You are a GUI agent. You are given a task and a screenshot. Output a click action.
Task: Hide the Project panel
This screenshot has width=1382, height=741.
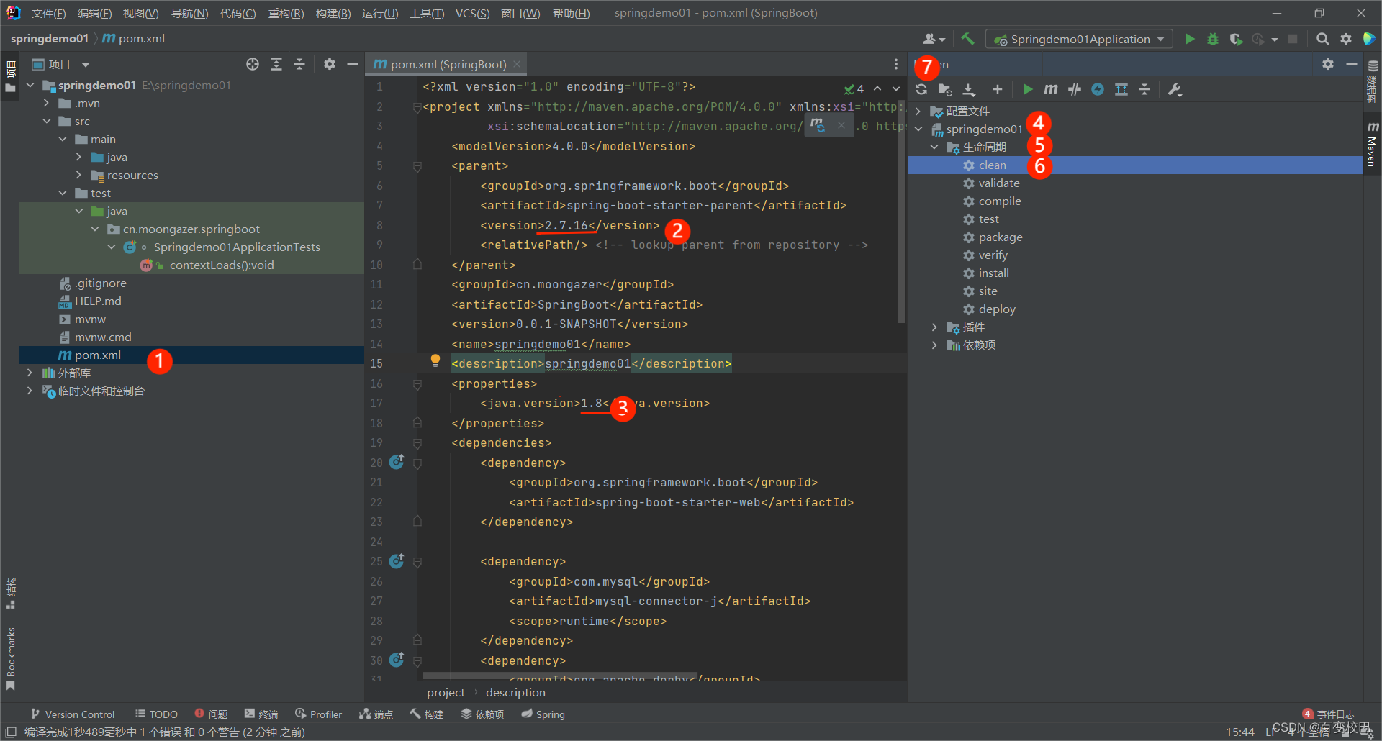[x=353, y=64]
